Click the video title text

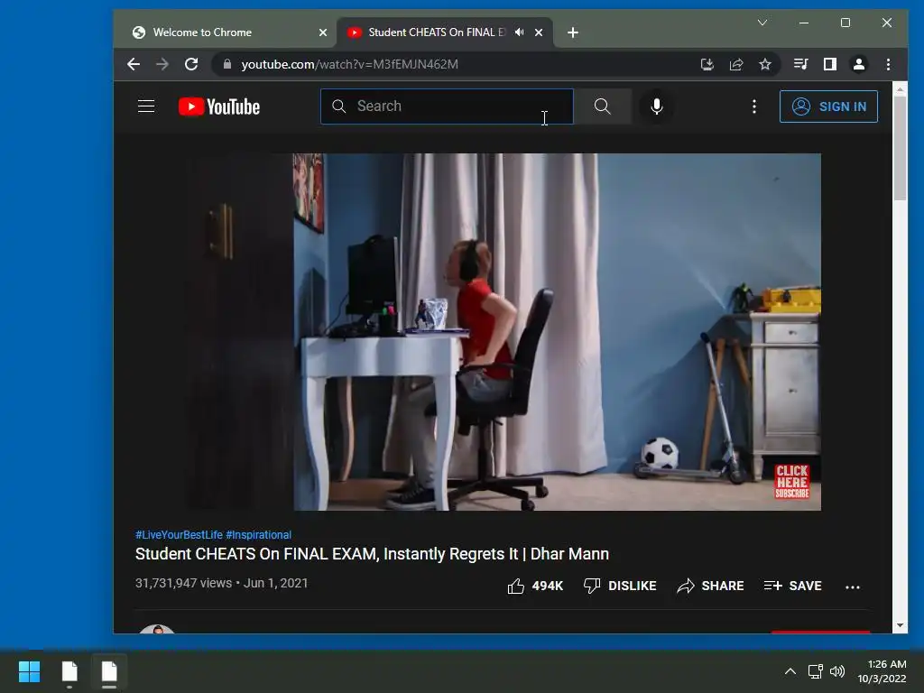[x=372, y=554]
